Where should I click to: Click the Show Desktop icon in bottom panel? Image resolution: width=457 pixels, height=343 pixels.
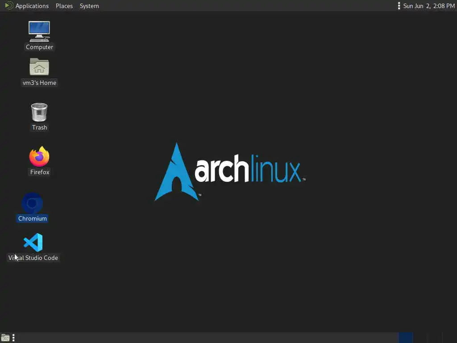click(5, 338)
